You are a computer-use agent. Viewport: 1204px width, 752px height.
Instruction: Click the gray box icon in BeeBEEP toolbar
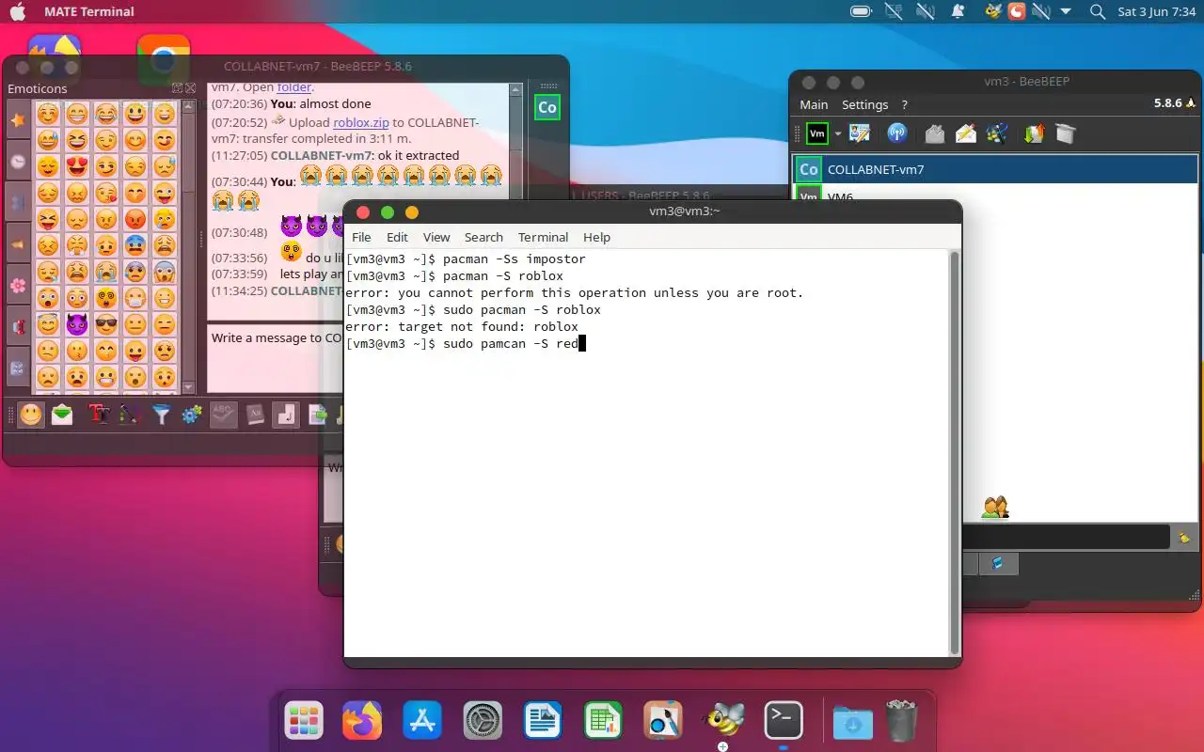pos(1065,133)
